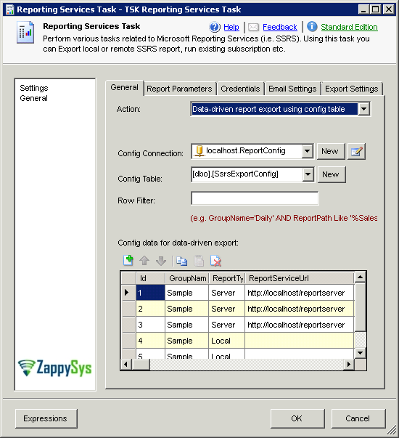Click the copy rows icon
The width and height of the screenshot is (399, 438).
pos(182,261)
